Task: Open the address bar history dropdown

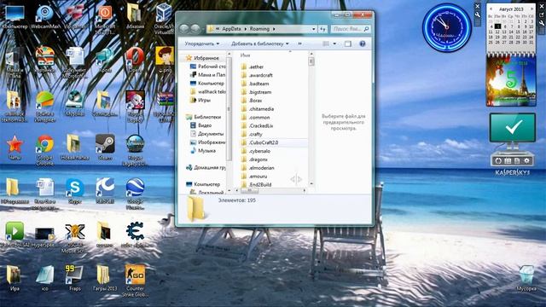Action: (x=313, y=29)
